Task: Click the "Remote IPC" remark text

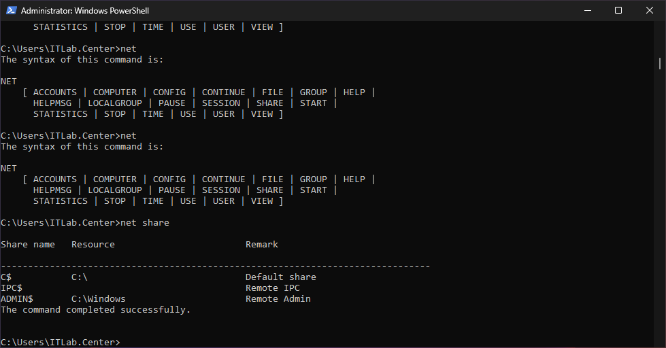Action: tap(273, 288)
